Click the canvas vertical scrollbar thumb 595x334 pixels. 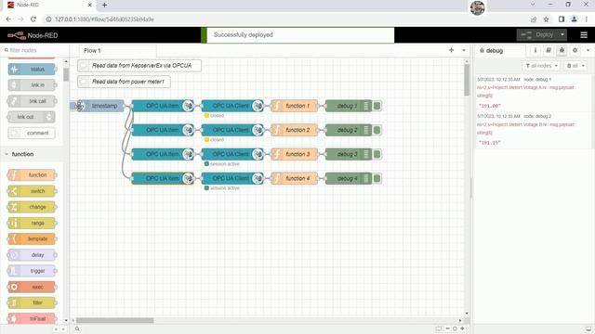coord(467,80)
